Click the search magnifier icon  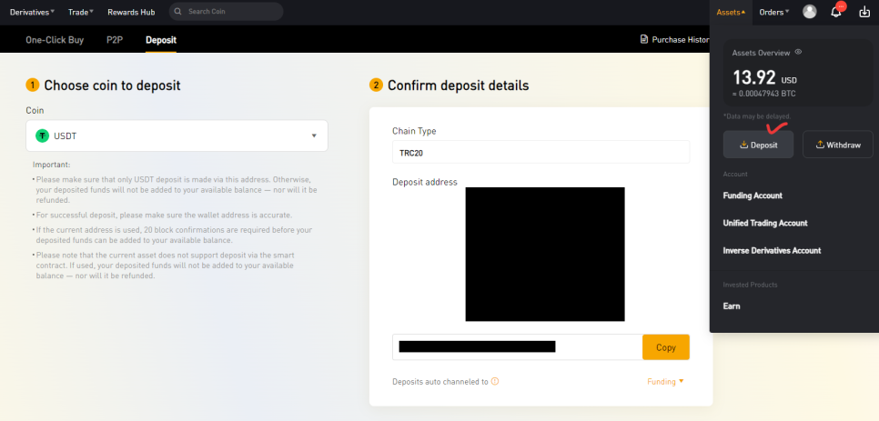pos(178,11)
